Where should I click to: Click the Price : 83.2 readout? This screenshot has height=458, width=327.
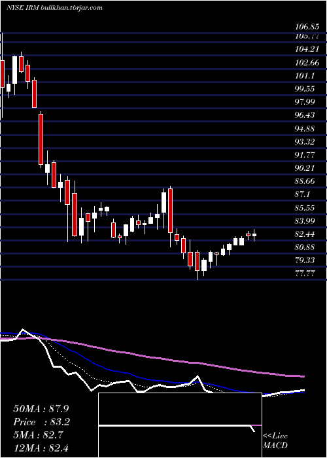pos(41,422)
